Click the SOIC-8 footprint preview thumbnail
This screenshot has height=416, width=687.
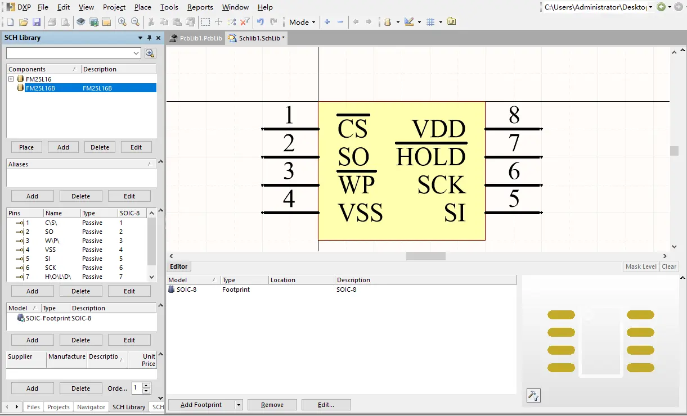click(x=601, y=341)
